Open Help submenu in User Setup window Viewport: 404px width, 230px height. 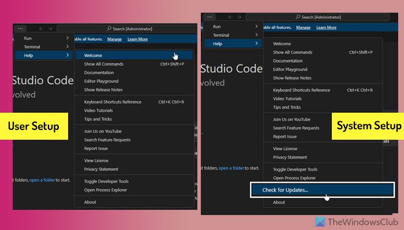click(x=44, y=55)
